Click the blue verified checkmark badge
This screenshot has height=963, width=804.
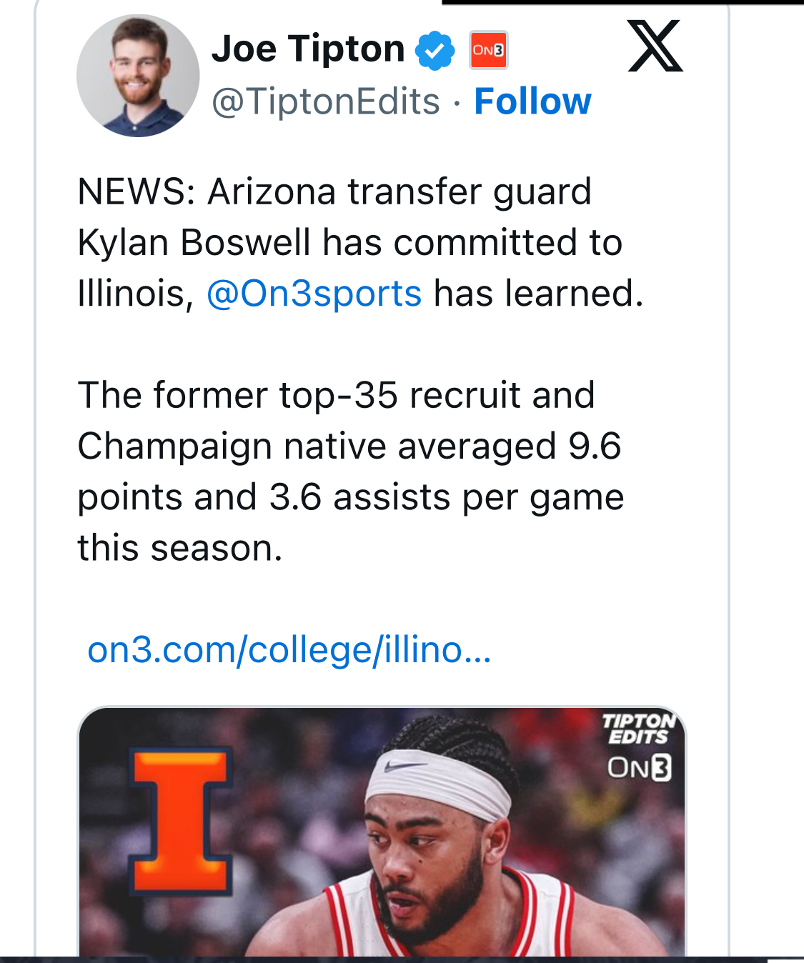pyautogui.click(x=435, y=51)
